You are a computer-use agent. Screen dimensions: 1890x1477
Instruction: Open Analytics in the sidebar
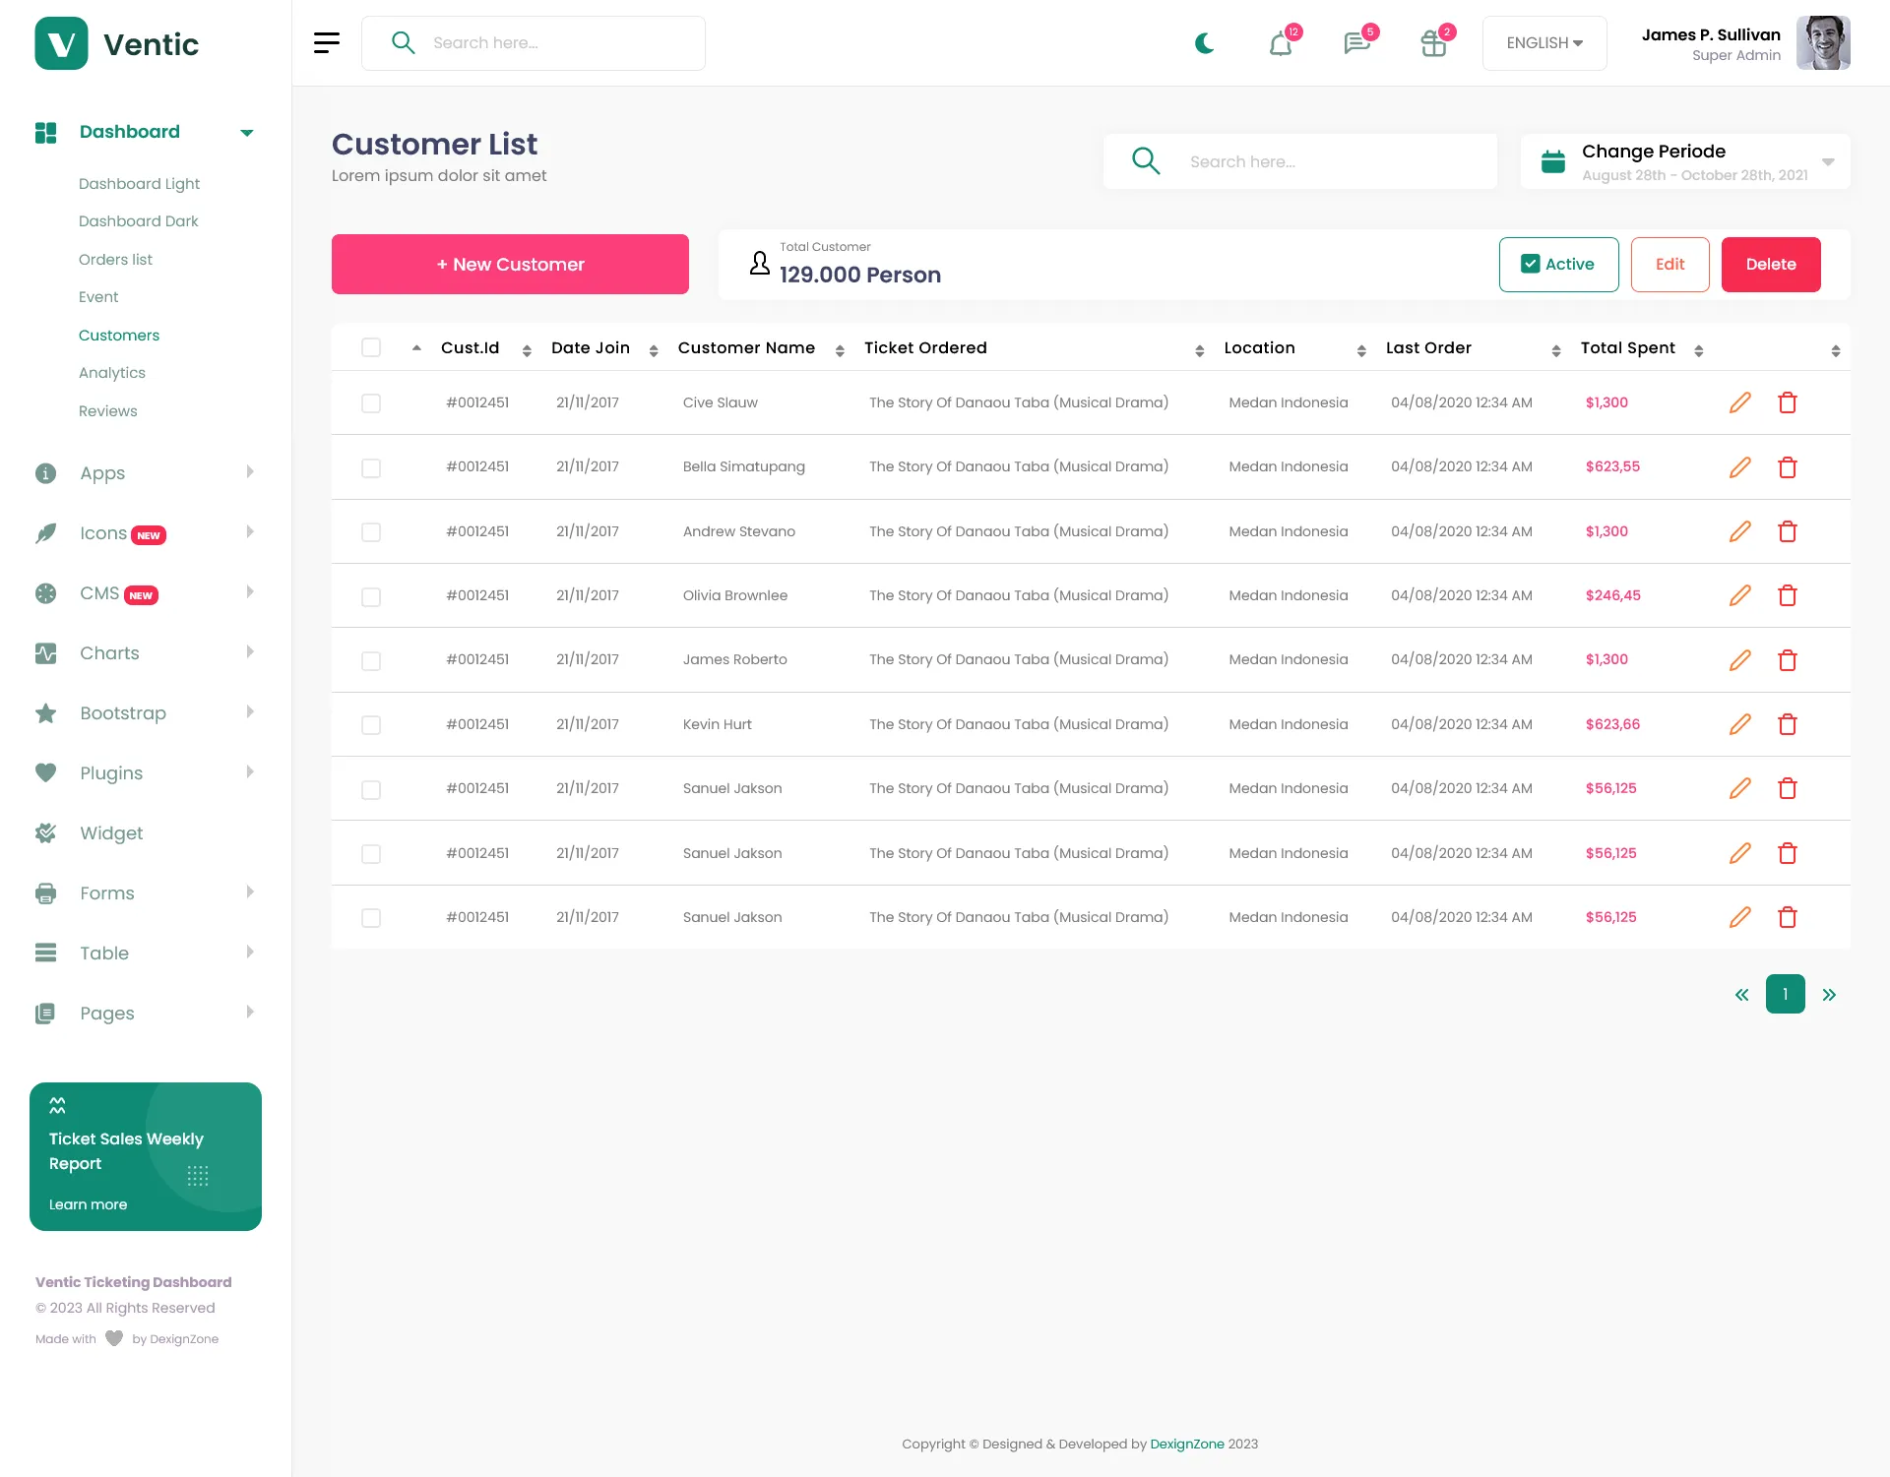click(x=112, y=373)
